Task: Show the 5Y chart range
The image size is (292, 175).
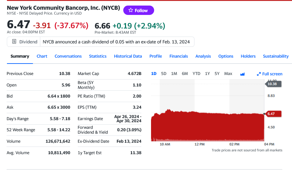Action: 217,74
